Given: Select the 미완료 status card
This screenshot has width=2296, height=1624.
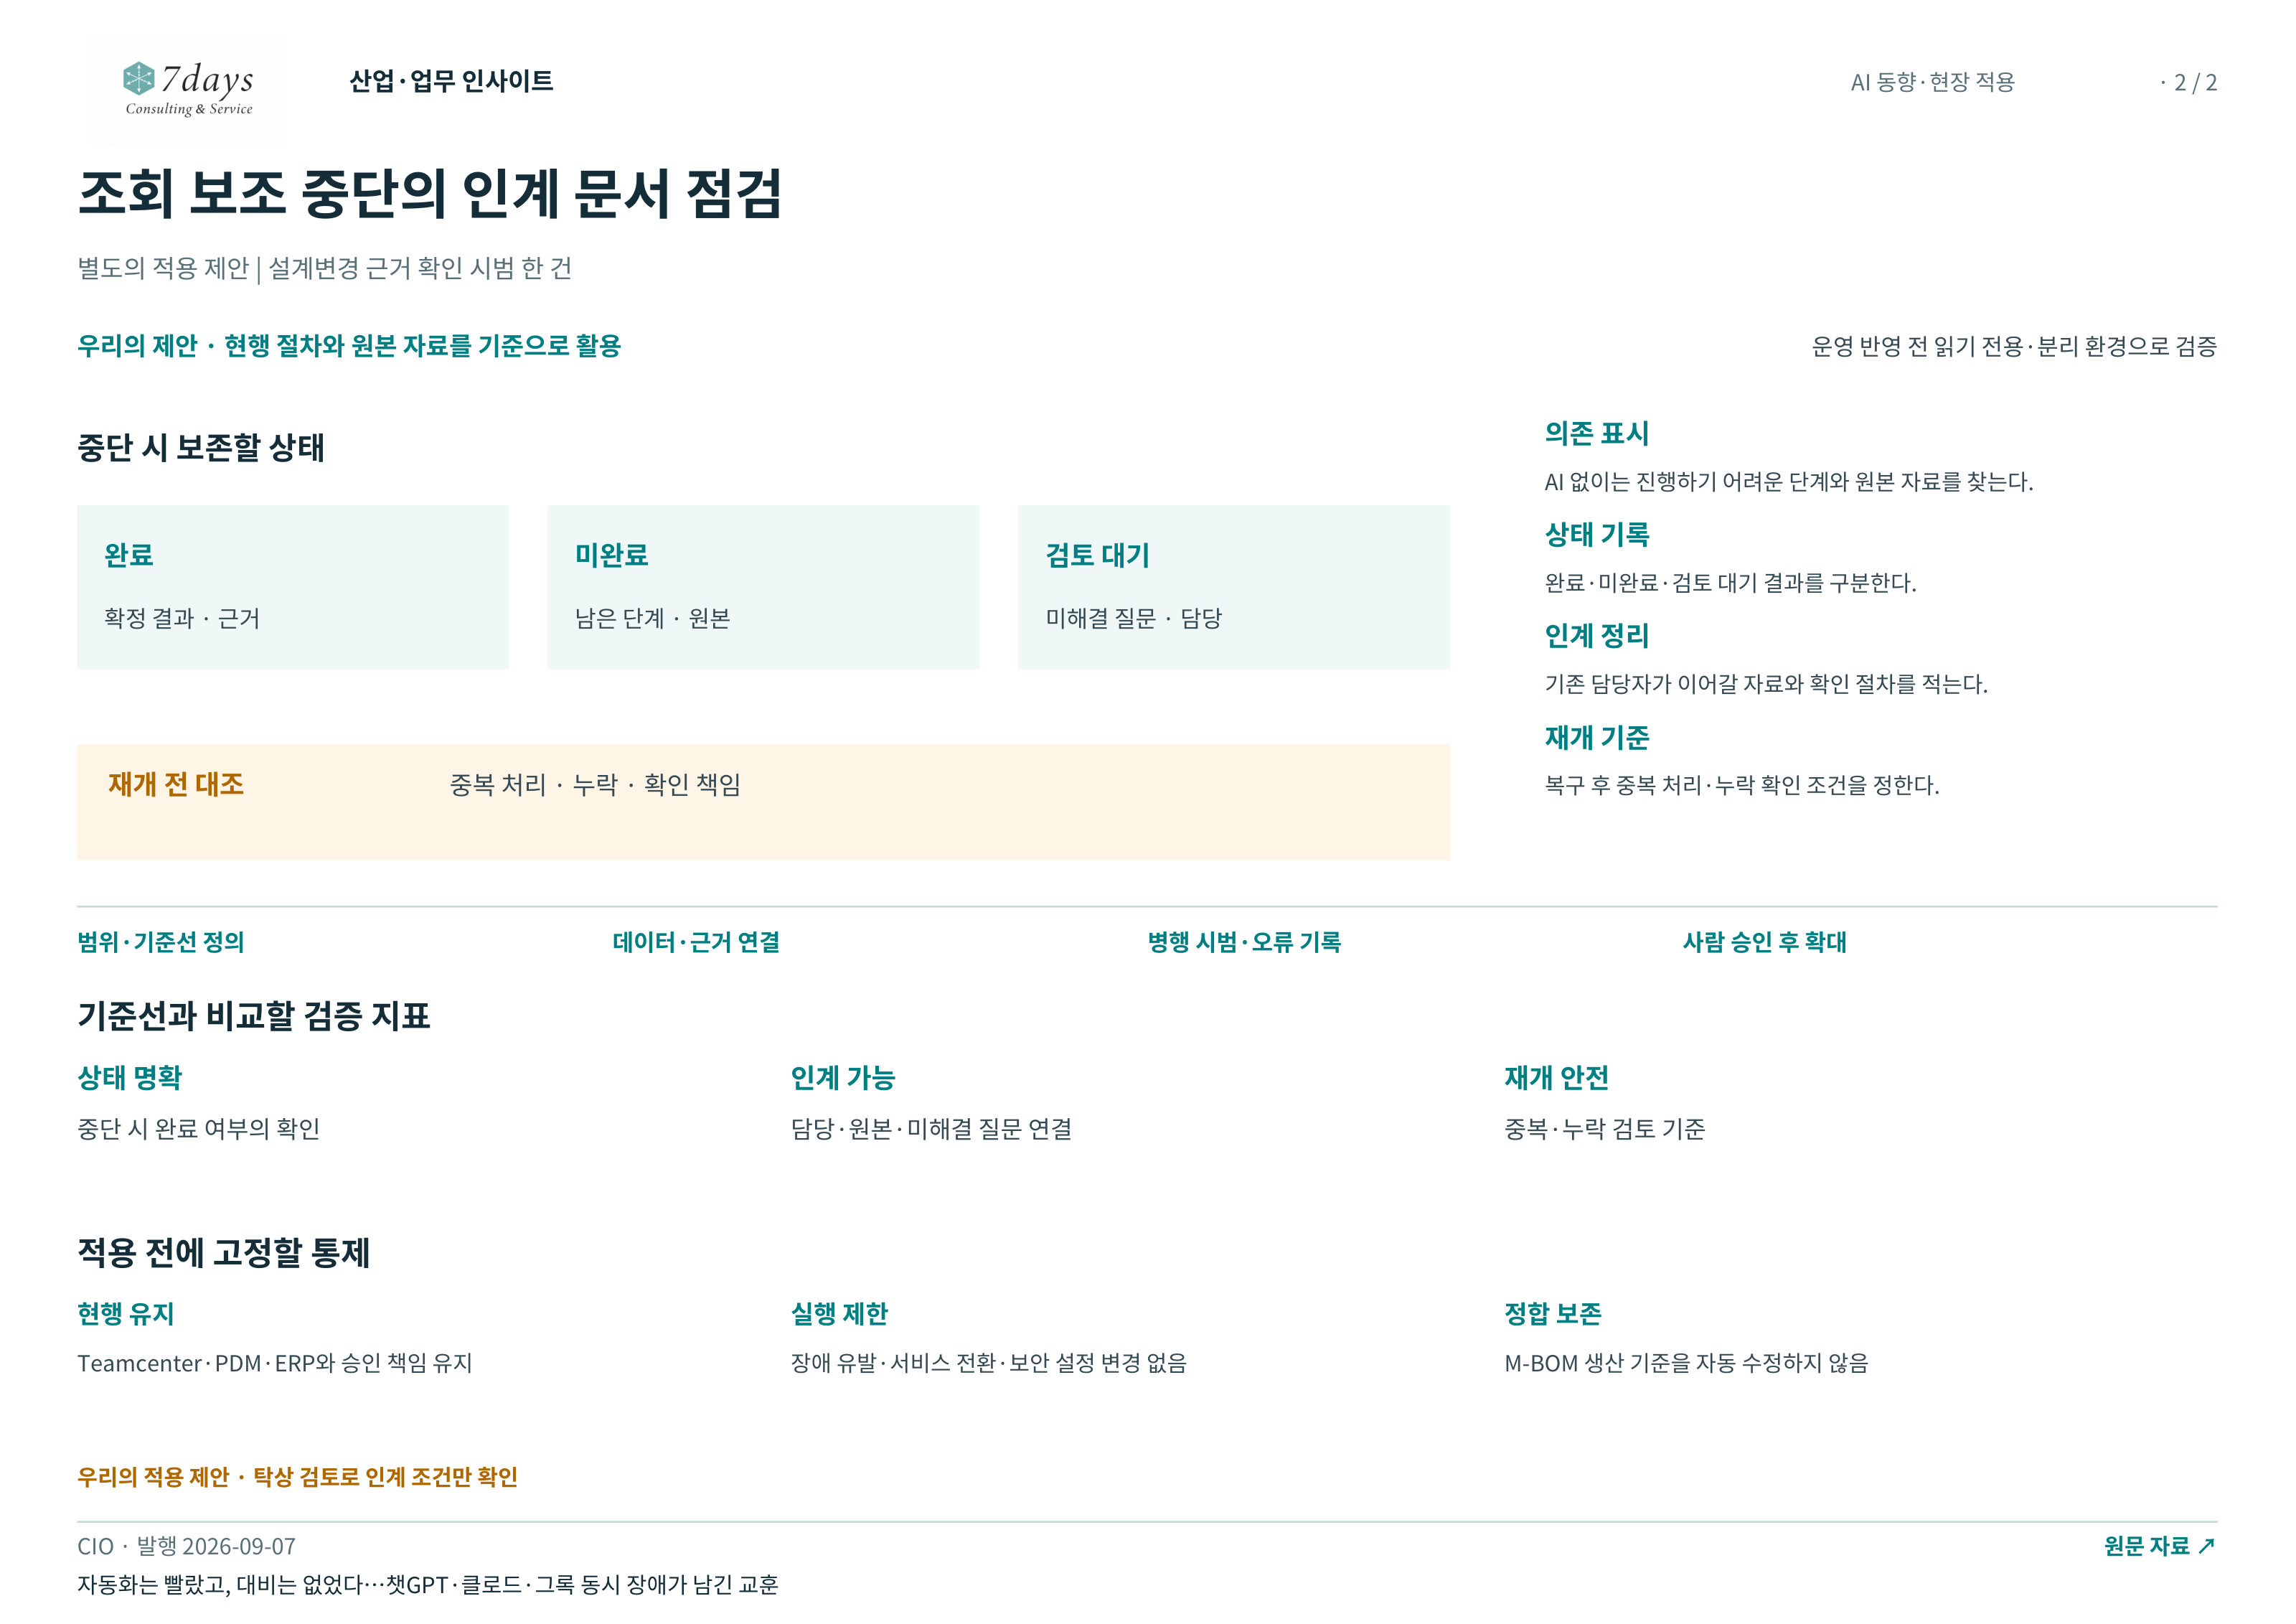Looking at the screenshot, I should point(763,587).
